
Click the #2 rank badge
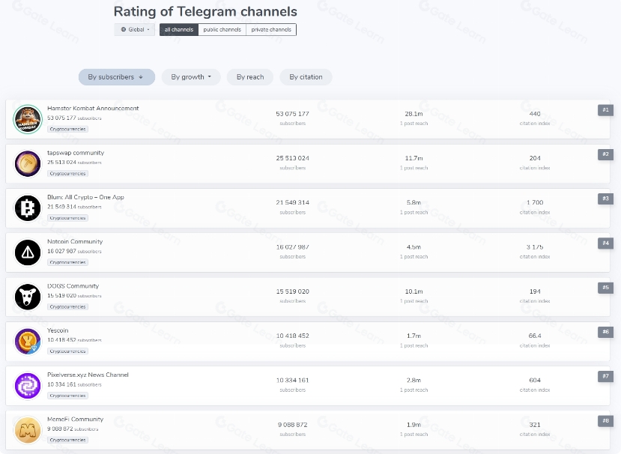605,154
